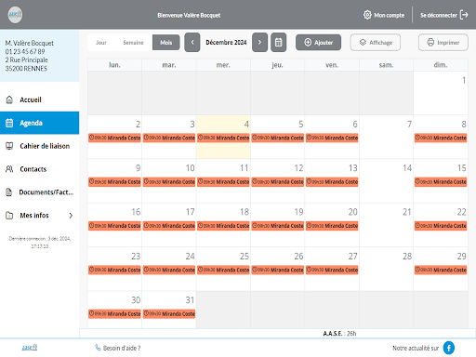Image resolution: width=476 pixels, height=357 pixels.
Task: Click the Se déconnecter logout icon
Action: (464, 15)
